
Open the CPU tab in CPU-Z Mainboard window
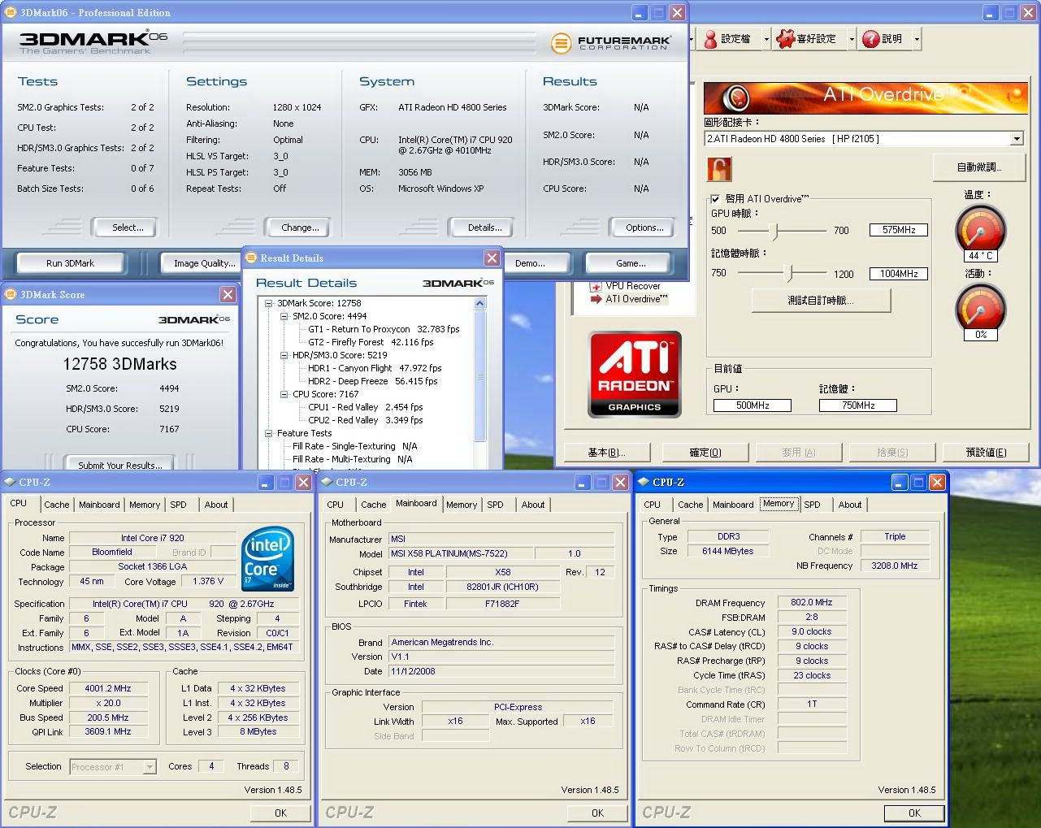336,505
